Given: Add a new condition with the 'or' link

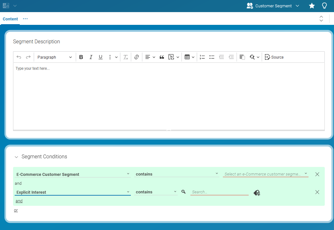Looking at the screenshot, I should (x=16, y=210).
